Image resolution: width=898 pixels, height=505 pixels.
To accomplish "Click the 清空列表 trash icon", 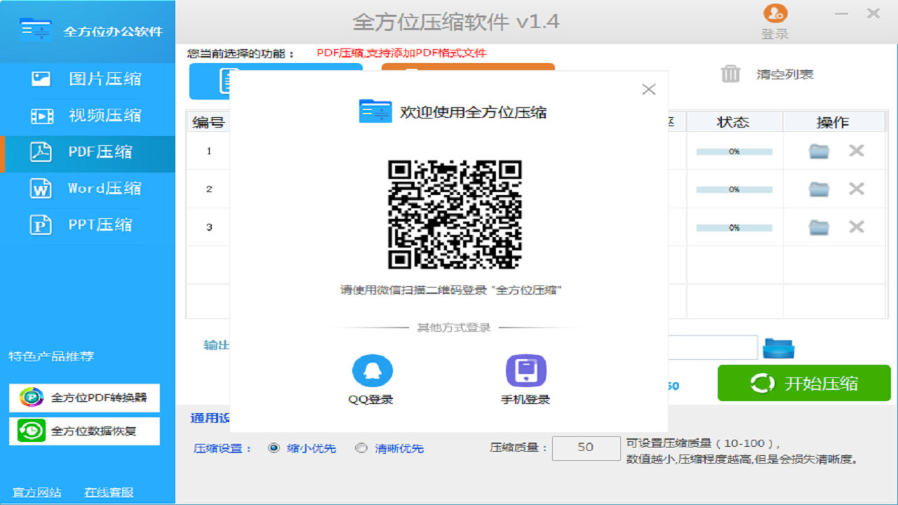I will (730, 74).
